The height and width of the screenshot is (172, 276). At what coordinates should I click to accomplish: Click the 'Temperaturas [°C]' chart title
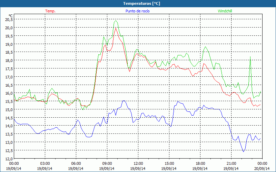coord(141,3)
